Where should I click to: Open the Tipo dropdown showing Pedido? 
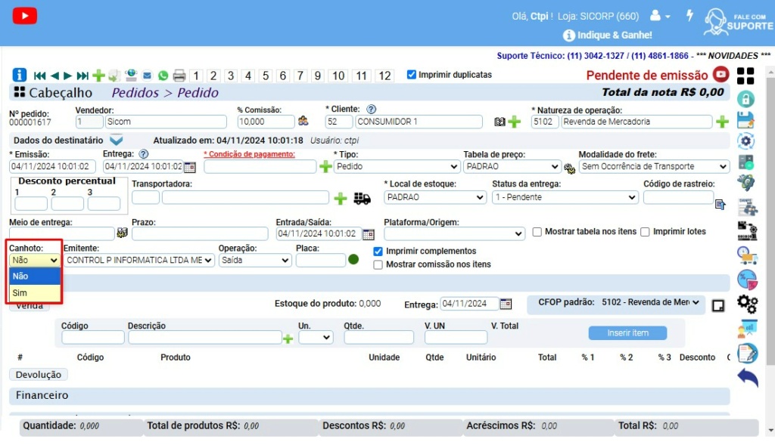[x=397, y=167]
